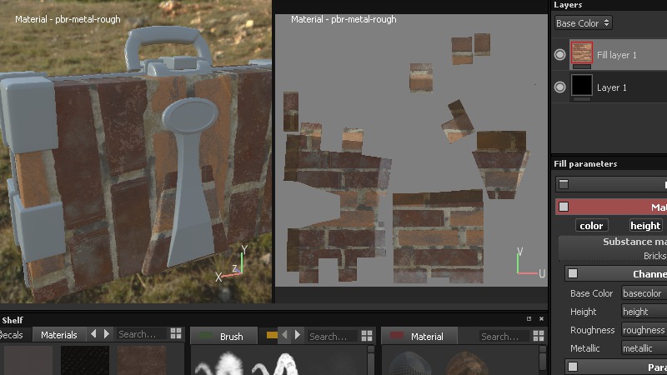Viewport: 667px width, 375px height.
Task: Expand the Parameters section at bottom
Action: 573,367
